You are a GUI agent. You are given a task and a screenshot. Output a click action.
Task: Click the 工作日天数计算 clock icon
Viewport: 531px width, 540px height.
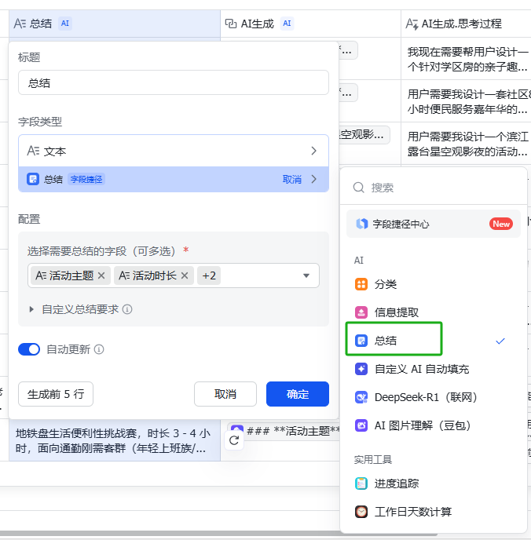pos(361,512)
